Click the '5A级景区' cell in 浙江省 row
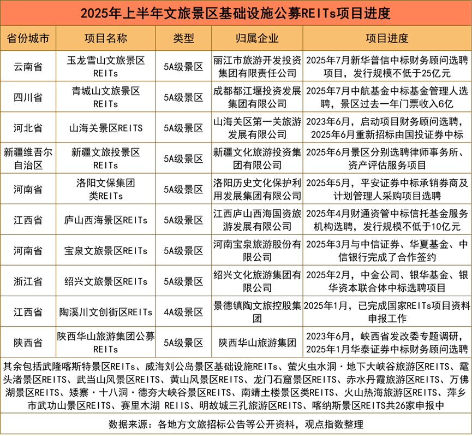The width and height of the screenshot is (472, 436). point(184,281)
